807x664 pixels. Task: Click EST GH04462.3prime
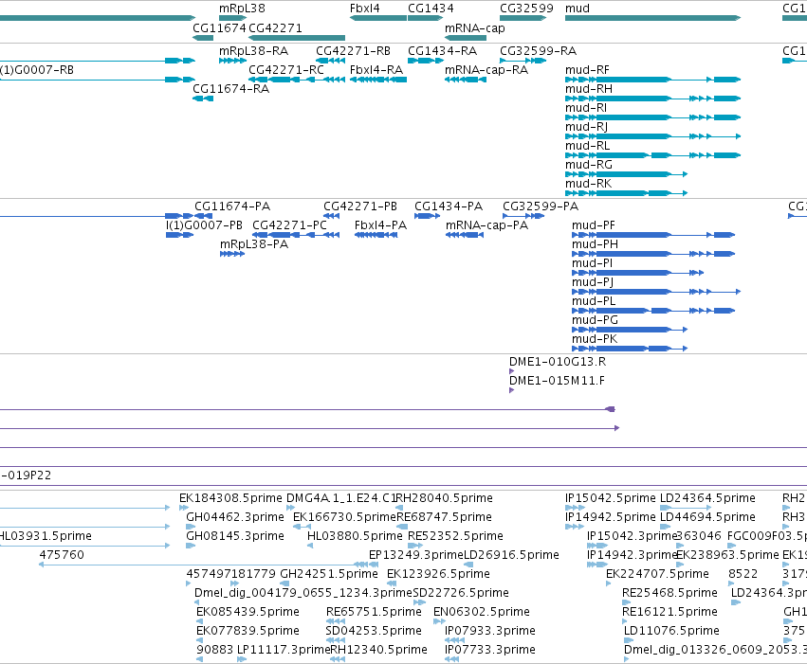[x=234, y=517]
